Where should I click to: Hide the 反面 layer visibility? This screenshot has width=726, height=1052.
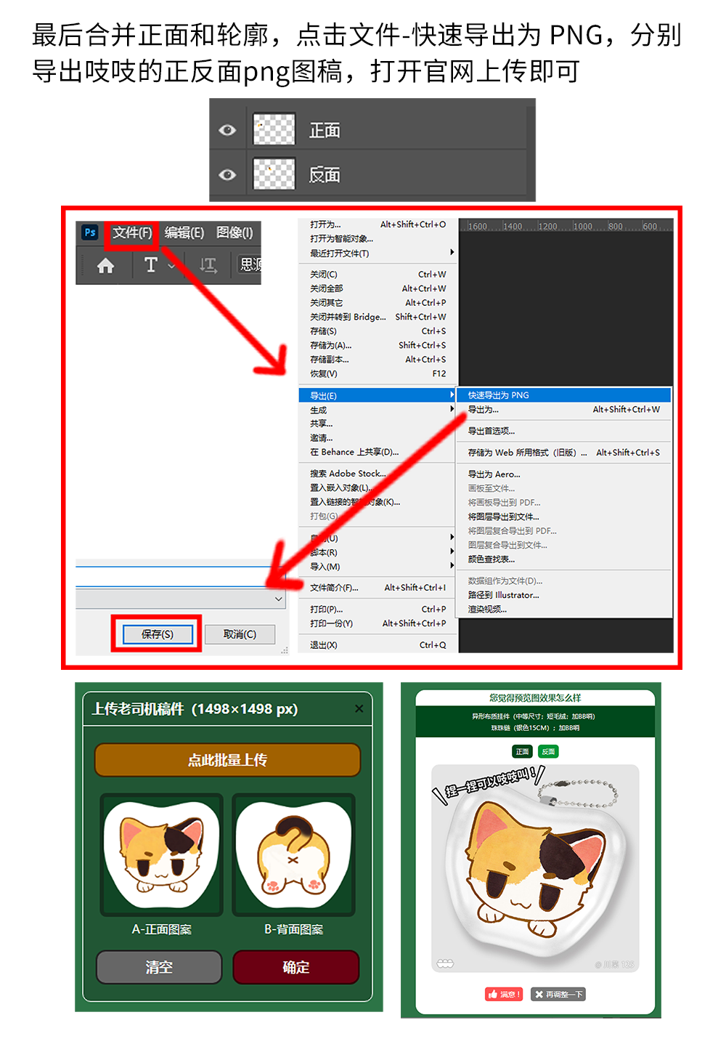229,175
